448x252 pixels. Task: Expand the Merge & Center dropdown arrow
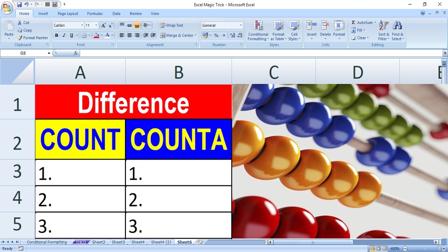pyautogui.click(x=195, y=35)
